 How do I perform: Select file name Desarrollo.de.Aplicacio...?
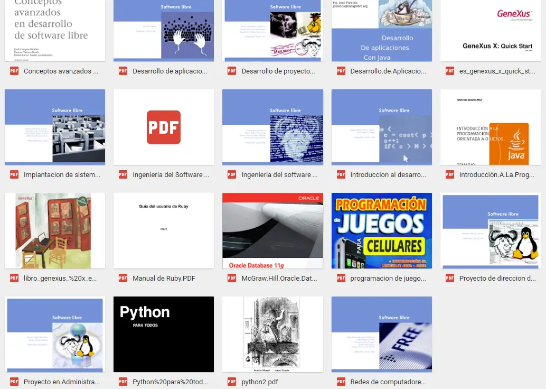pos(388,71)
